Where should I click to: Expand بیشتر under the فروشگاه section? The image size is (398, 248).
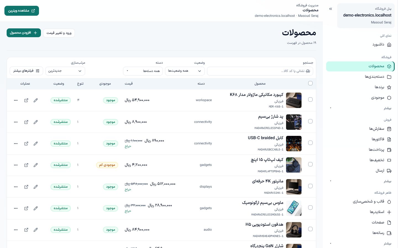(x=360, y=108)
